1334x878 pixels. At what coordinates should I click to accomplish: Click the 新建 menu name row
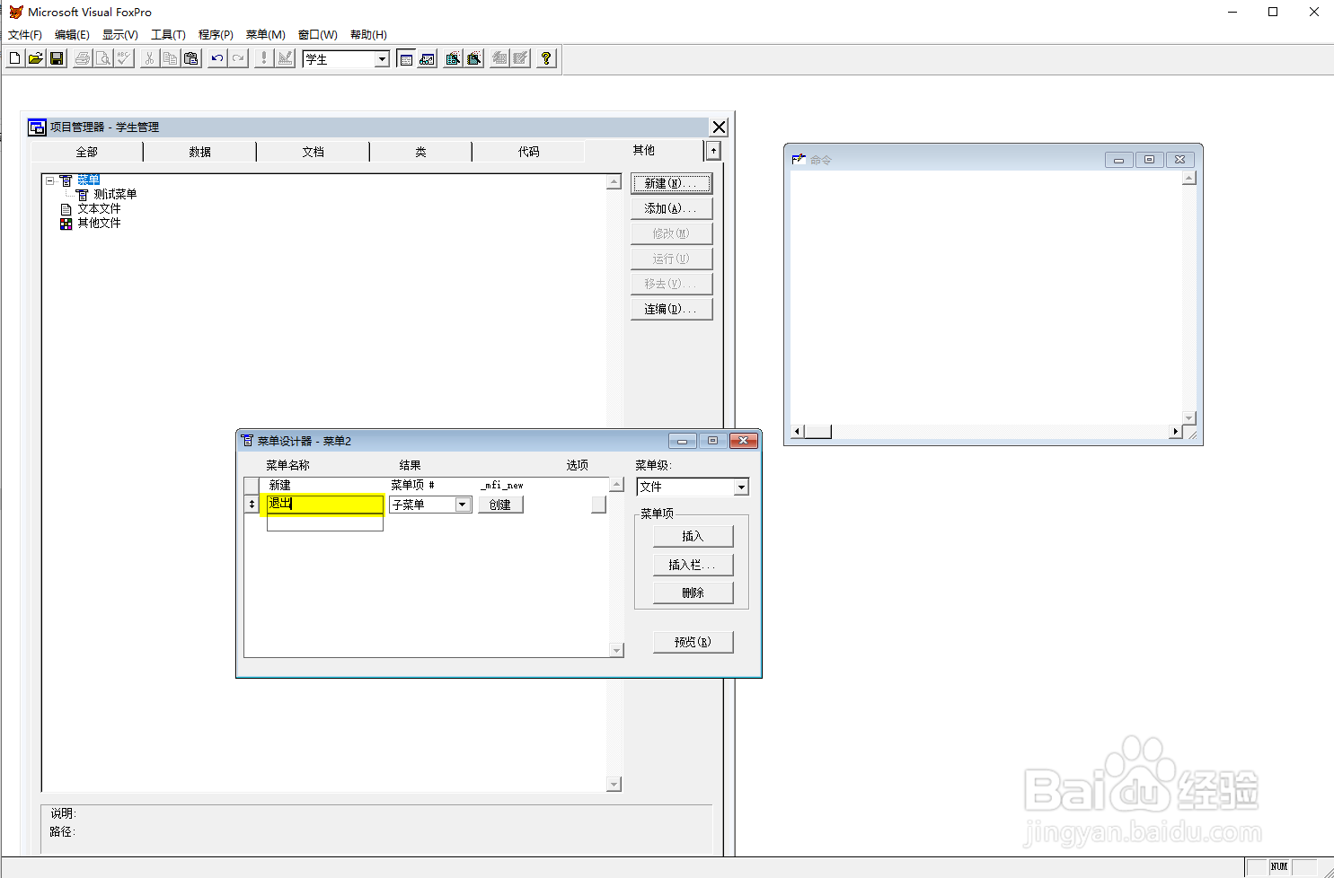[x=324, y=485]
